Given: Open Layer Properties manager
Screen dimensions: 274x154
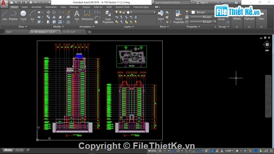Looking at the screenshot, I should (108, 17).
